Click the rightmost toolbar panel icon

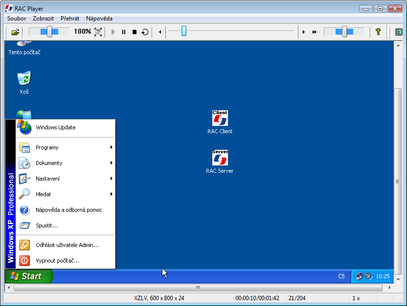tap(399, 32)
